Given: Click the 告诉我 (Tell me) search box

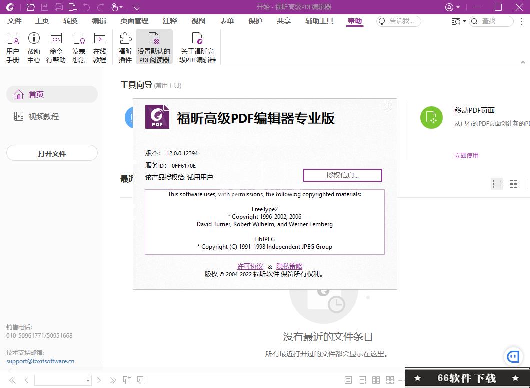Looking at the screenshot, I should point(399,21).
